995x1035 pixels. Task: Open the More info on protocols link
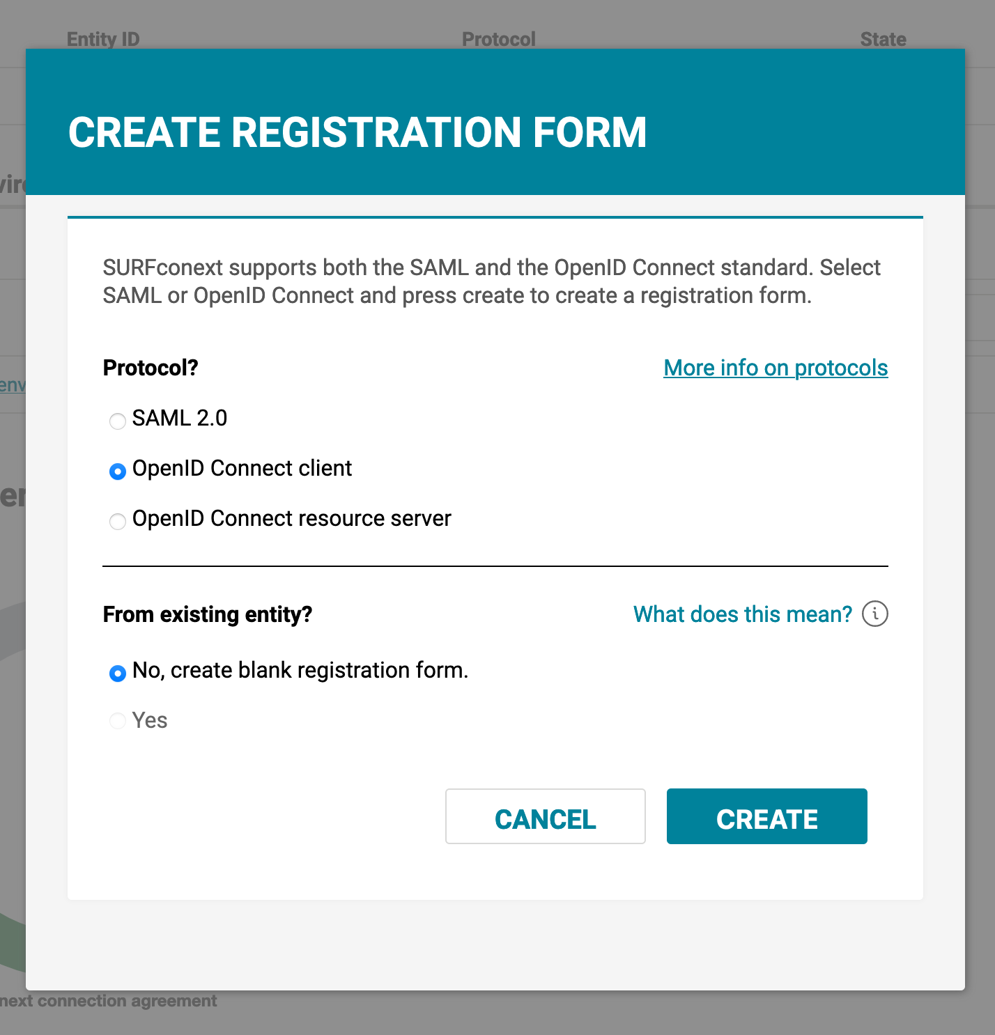776,368
